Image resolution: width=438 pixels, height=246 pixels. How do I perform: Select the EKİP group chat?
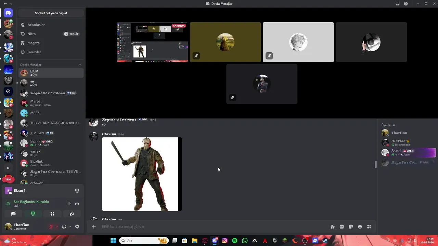(51, 73)
